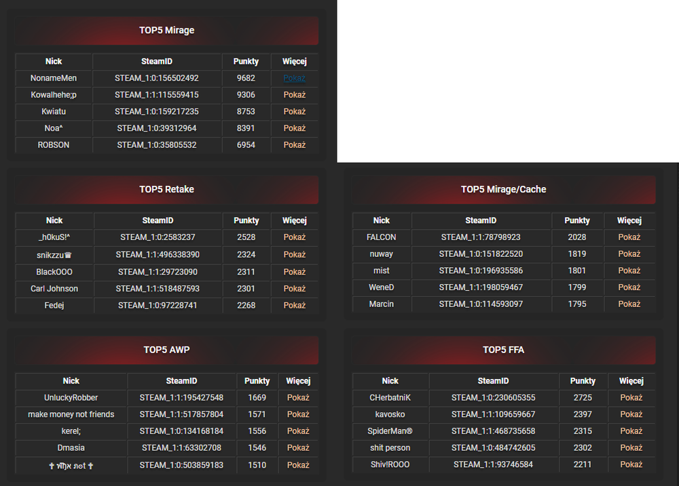
Task: Click SteamID STEAM_1:0:35805532
Action: coord(157,145)
